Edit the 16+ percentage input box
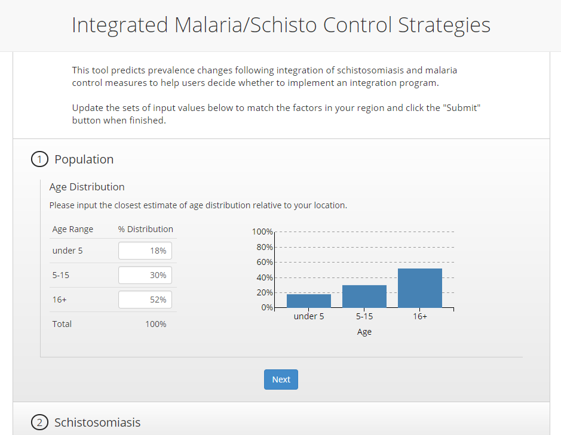The image size is (561, 435). click(145, 300)
